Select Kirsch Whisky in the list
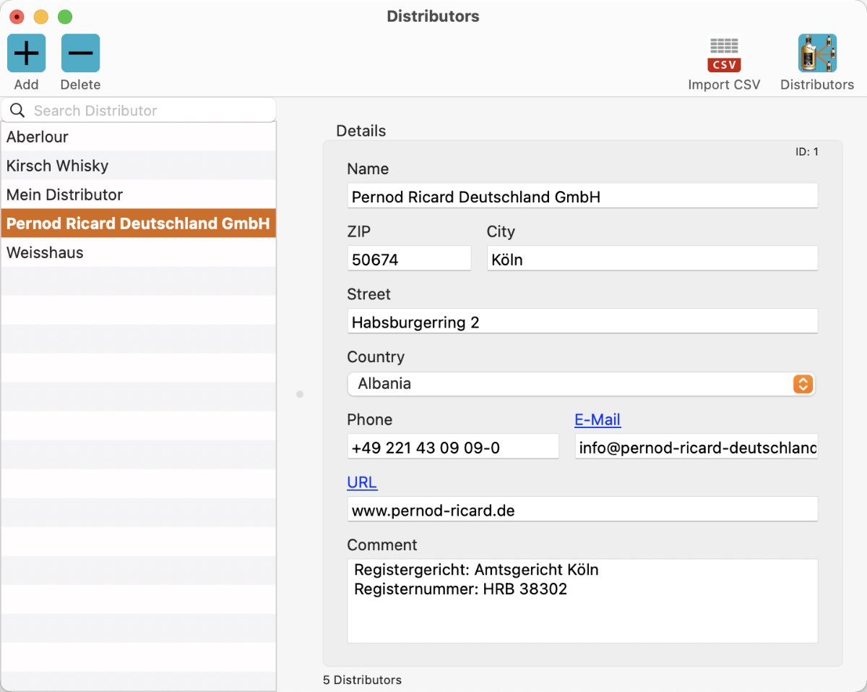Screen dimensions: 867x692 click(138, 166)
